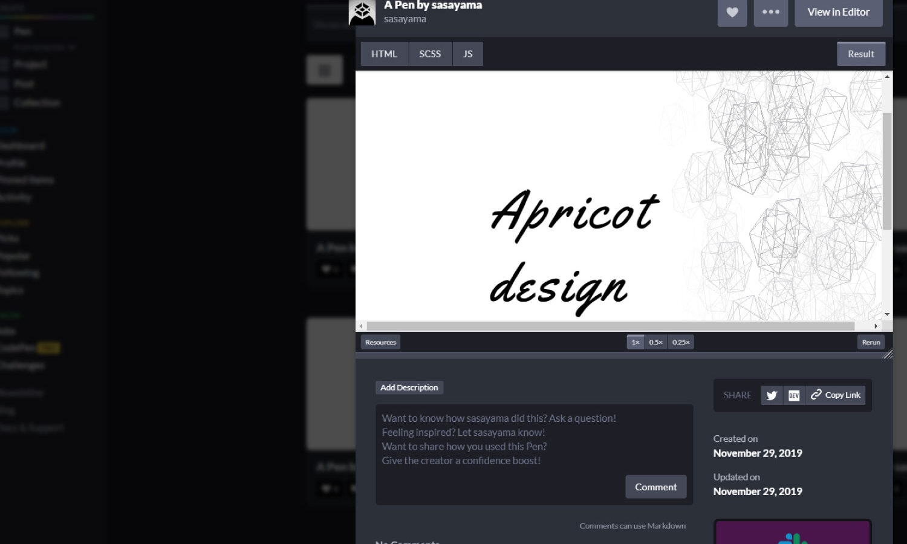Screen dimensions: 907x544
Task: Switch to the SCSS tab
Action: click(x=430, y=54)
